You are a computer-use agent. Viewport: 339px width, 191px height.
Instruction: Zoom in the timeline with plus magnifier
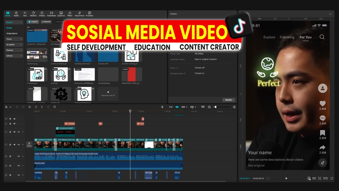tap(234, 107)
